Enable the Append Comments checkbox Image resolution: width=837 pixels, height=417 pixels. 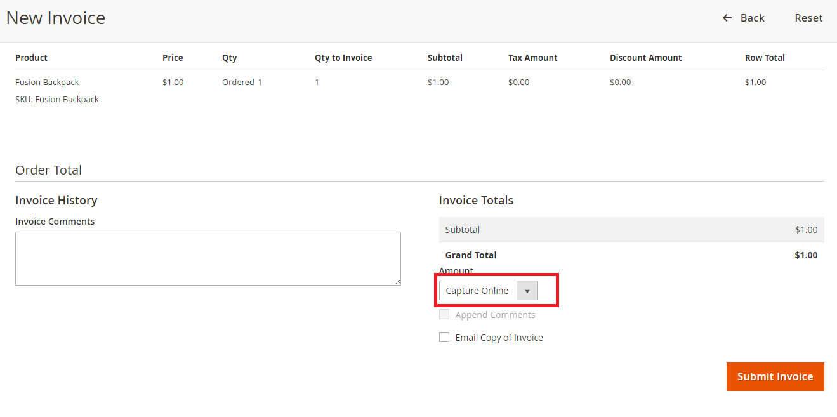[x=444, y=314]
